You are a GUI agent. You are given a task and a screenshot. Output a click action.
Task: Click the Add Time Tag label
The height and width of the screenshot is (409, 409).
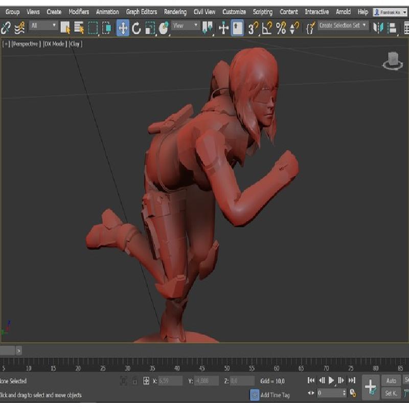click(275, 395)
